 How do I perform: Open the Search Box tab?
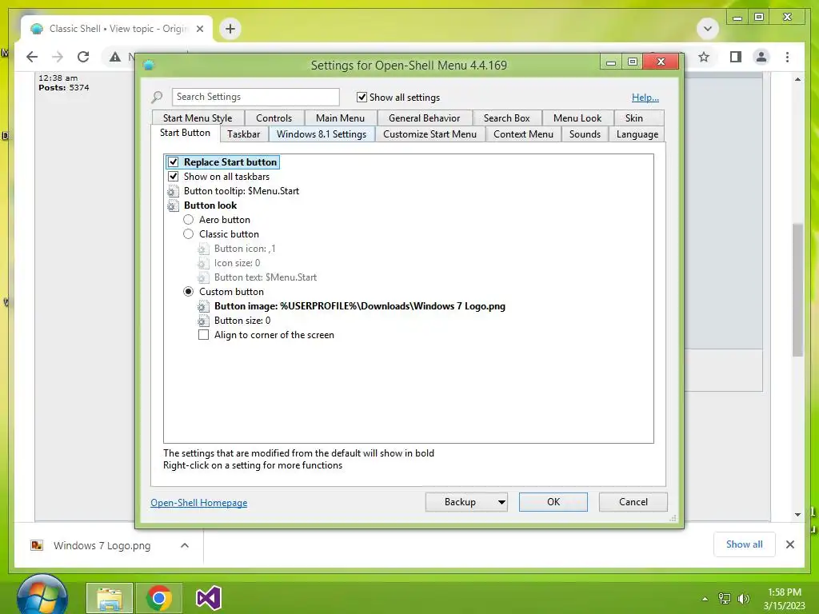(x=506, y=118)
